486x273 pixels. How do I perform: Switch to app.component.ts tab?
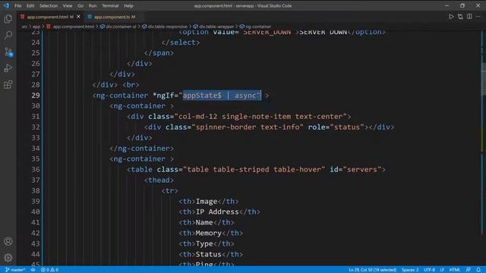115,17
